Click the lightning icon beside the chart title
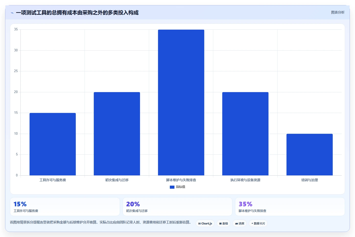The height and width of the screenshot is (237, 355). (x=12, y=13)
